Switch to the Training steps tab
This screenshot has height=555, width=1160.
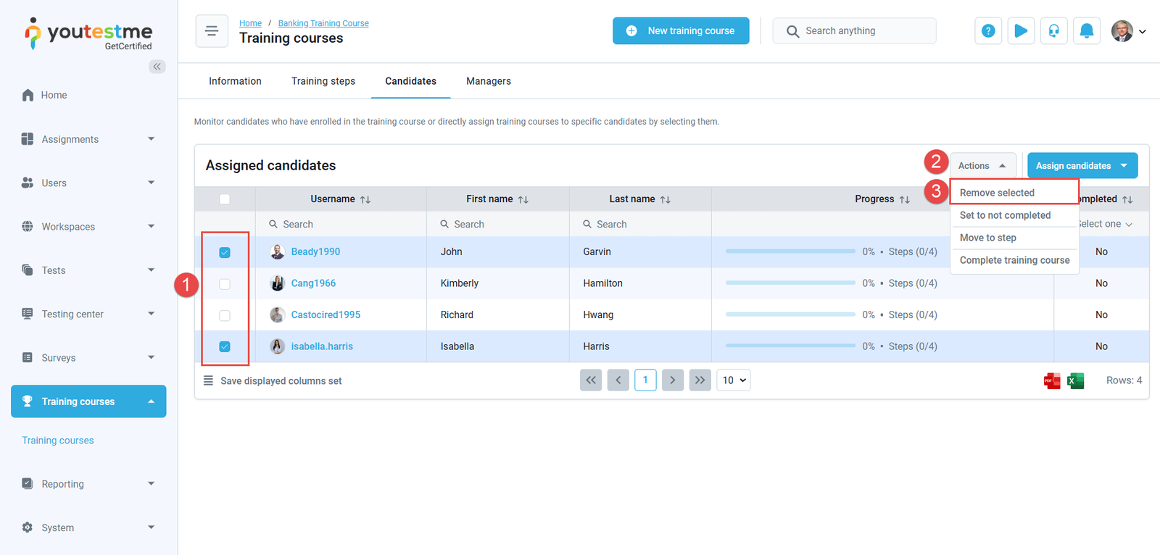tap(323, 81)
